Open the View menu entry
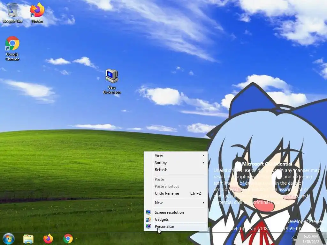The width and height of the screenshot is (327, 245). click(176, 156)
